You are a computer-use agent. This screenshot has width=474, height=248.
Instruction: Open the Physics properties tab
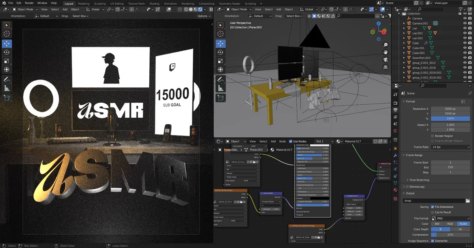point(395,169)
